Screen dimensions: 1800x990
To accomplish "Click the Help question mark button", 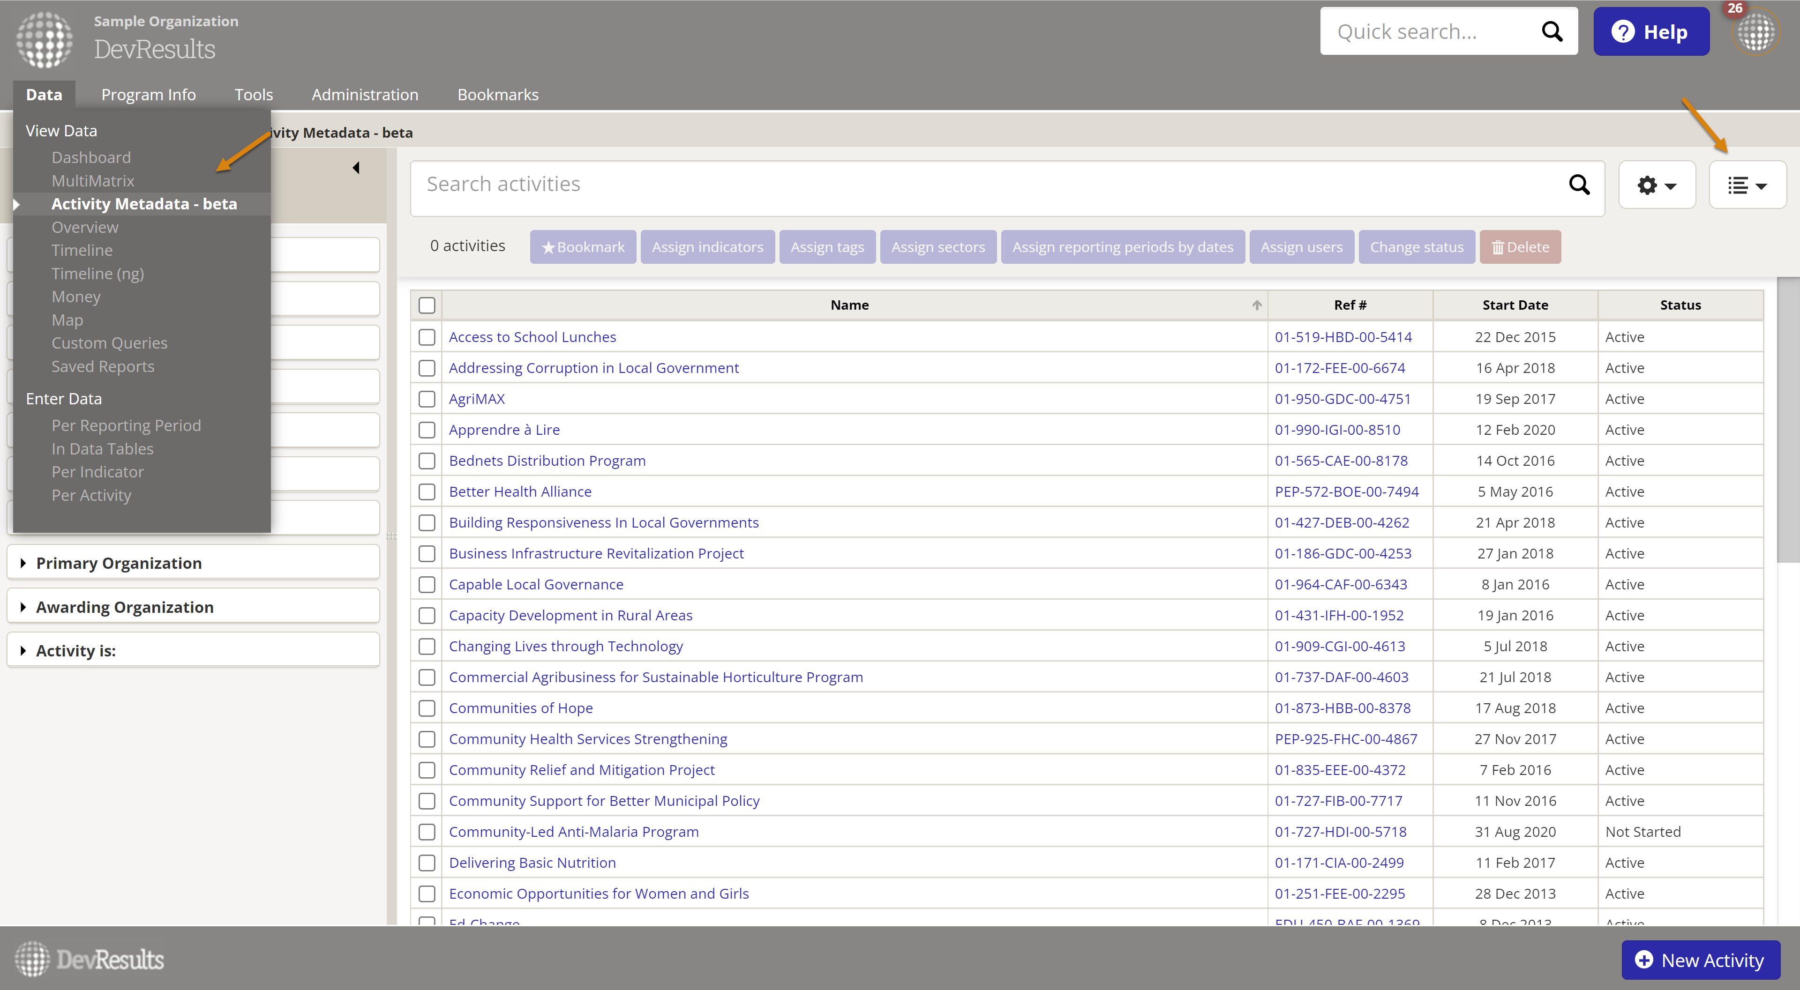I will click(x=1650, y=32).
